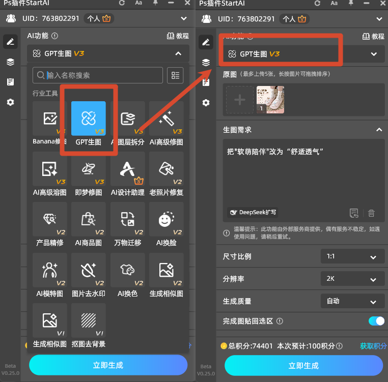Toggle the 完成图贴回选区 switch off

pos(376,321)
